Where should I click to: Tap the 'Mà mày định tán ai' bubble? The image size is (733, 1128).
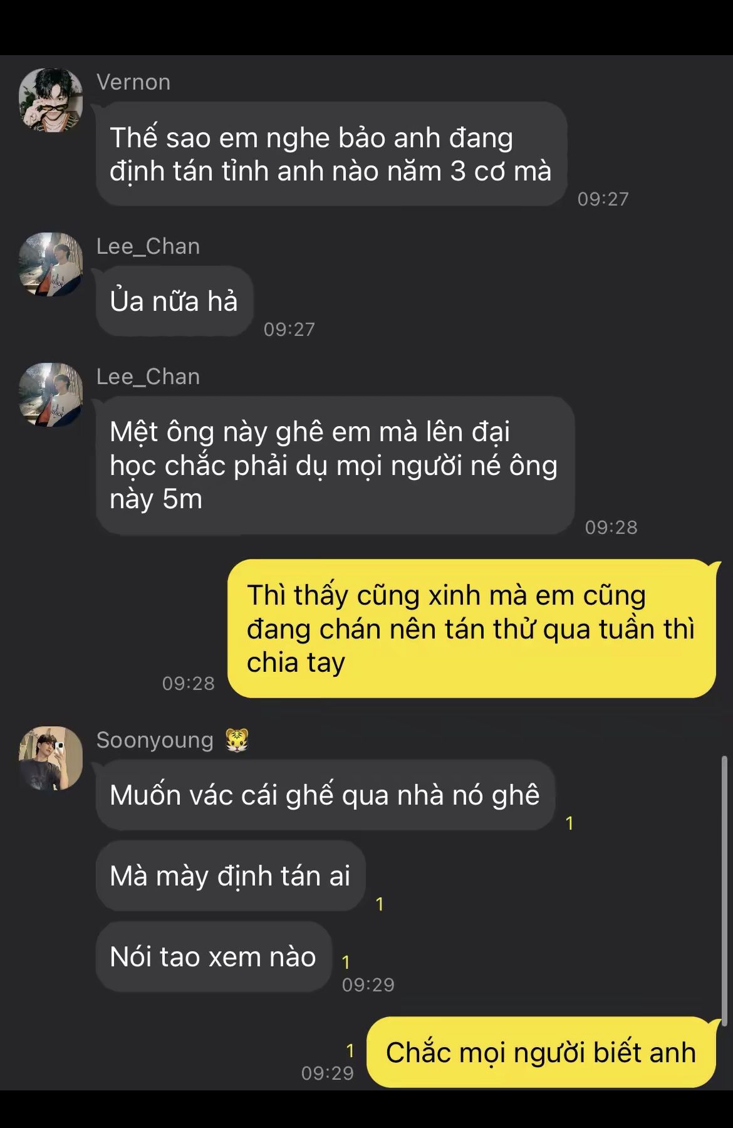coord(231,875)
